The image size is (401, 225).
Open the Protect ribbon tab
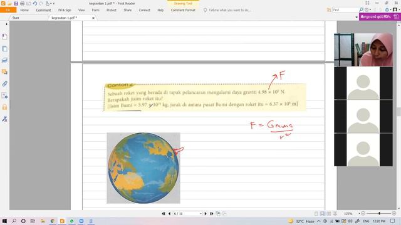coord(112,10)
